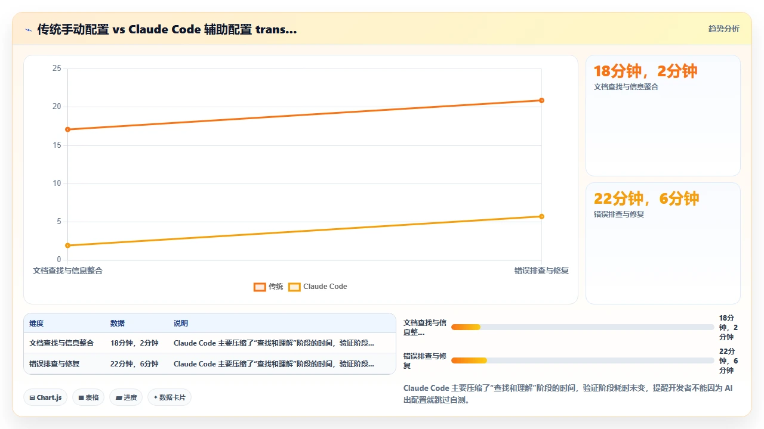Viewport: 764px width, 429px height.
Task: Click the dashboard title text
Action: coord(167,29)
